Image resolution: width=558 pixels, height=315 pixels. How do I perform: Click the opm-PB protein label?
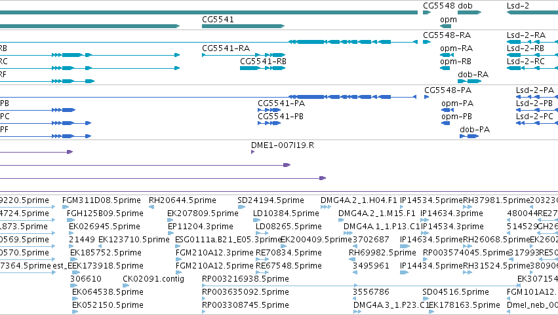pyautogui.click(x=456, y=117)
